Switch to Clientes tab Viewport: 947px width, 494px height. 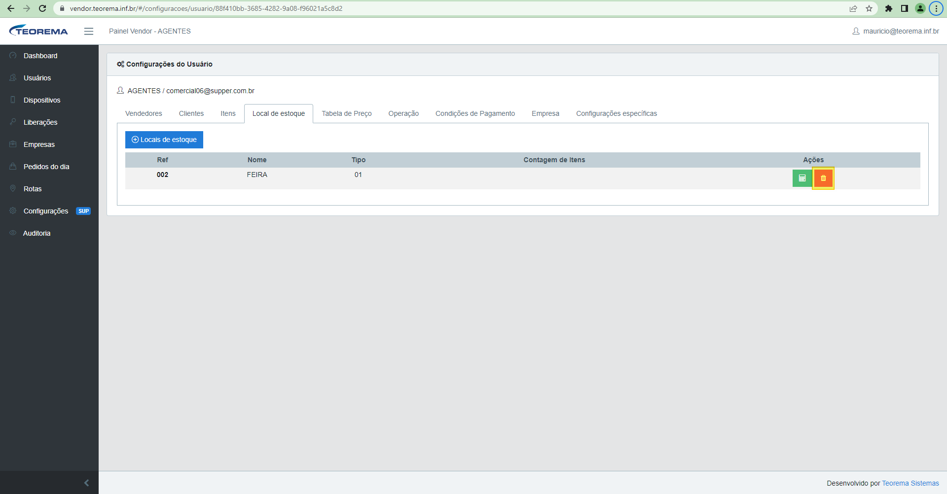coord(191,113)
